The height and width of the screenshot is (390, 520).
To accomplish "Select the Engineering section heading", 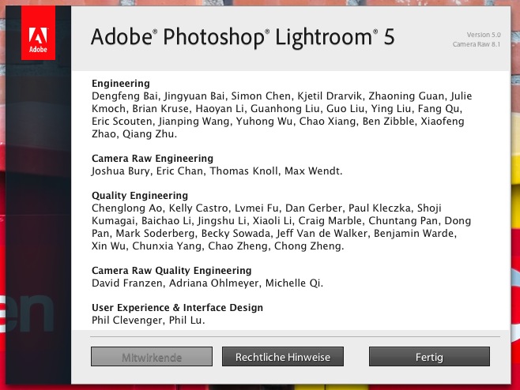I will tap(121, 83).
